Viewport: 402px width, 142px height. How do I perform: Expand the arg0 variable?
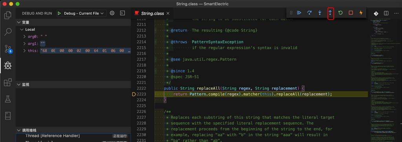[x=24, y=36]
